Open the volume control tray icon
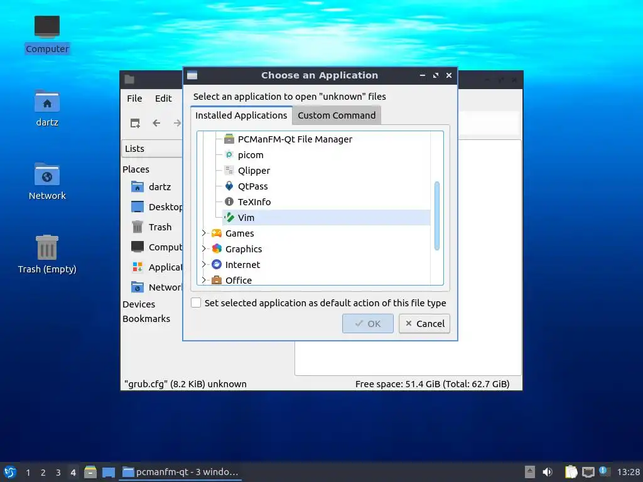 pos(548,472)
